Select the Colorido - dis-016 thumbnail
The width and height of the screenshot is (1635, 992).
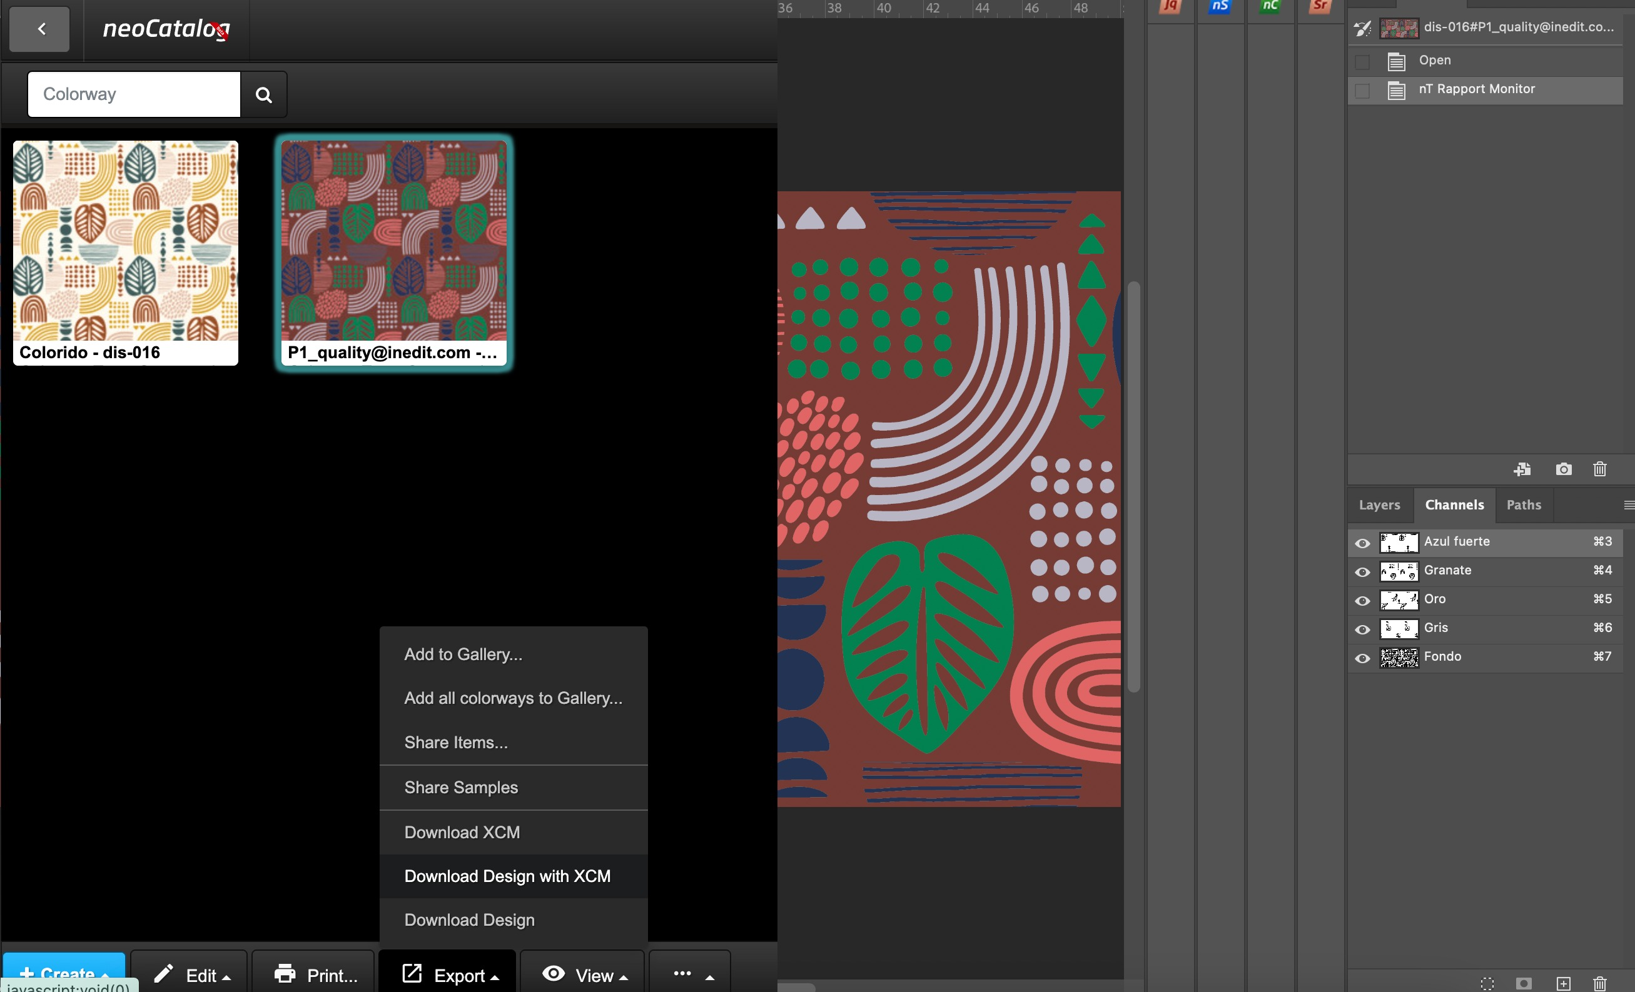pos(126,252)
